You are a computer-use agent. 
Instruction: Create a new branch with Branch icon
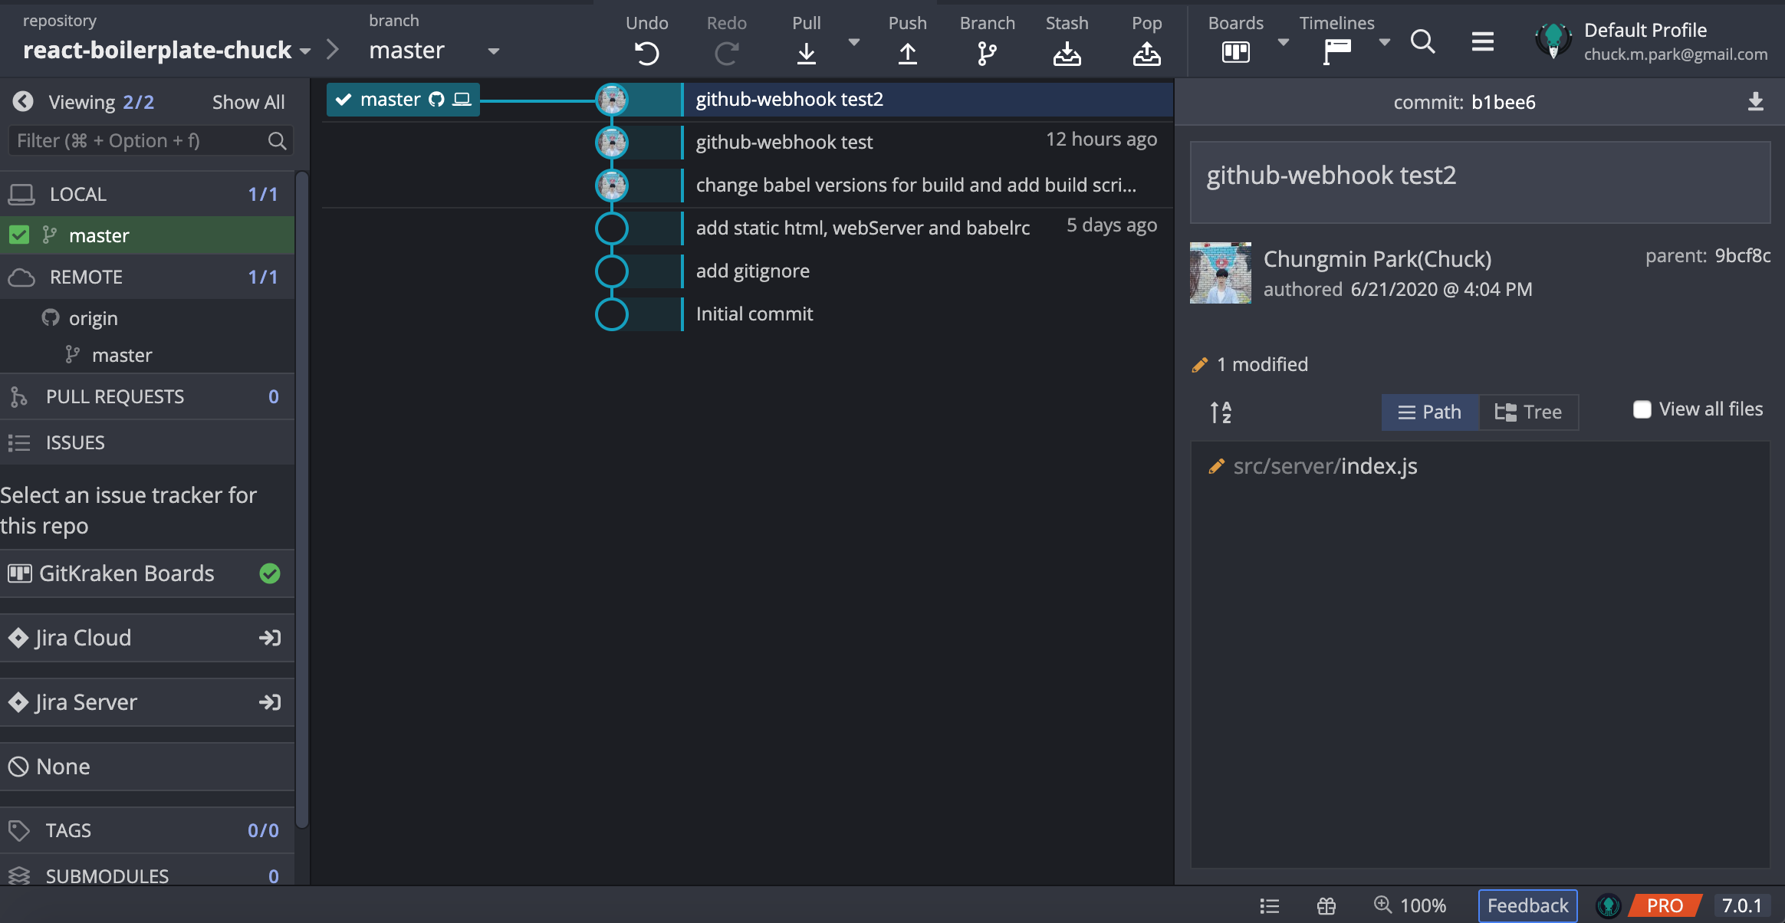(x=987, y=53)
